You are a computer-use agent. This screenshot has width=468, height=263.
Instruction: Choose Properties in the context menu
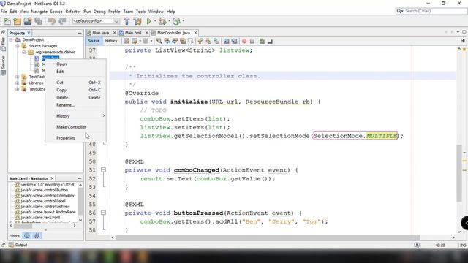coord(75,138)
